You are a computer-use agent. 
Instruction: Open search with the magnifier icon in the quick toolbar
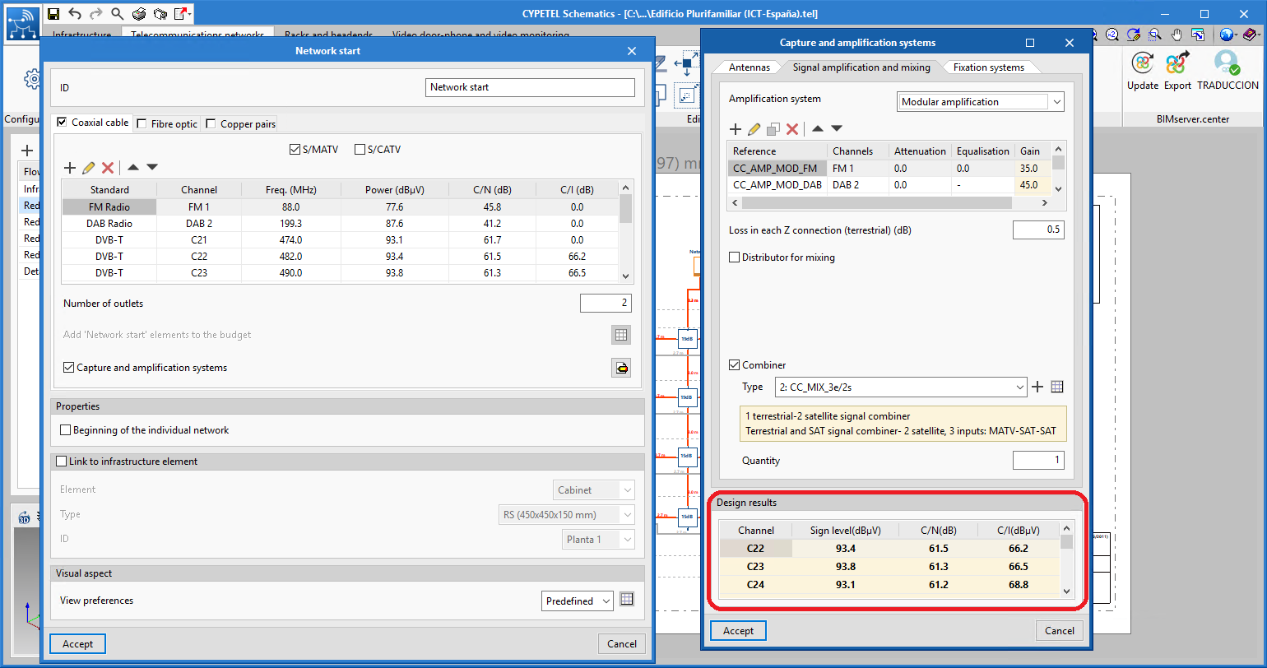(118, 14)
